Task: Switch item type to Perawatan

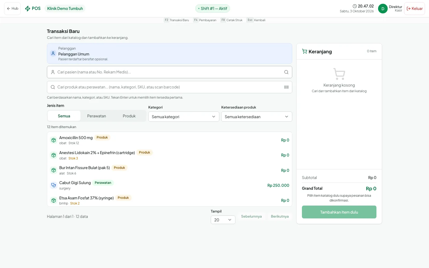Action: pos(97,116)
